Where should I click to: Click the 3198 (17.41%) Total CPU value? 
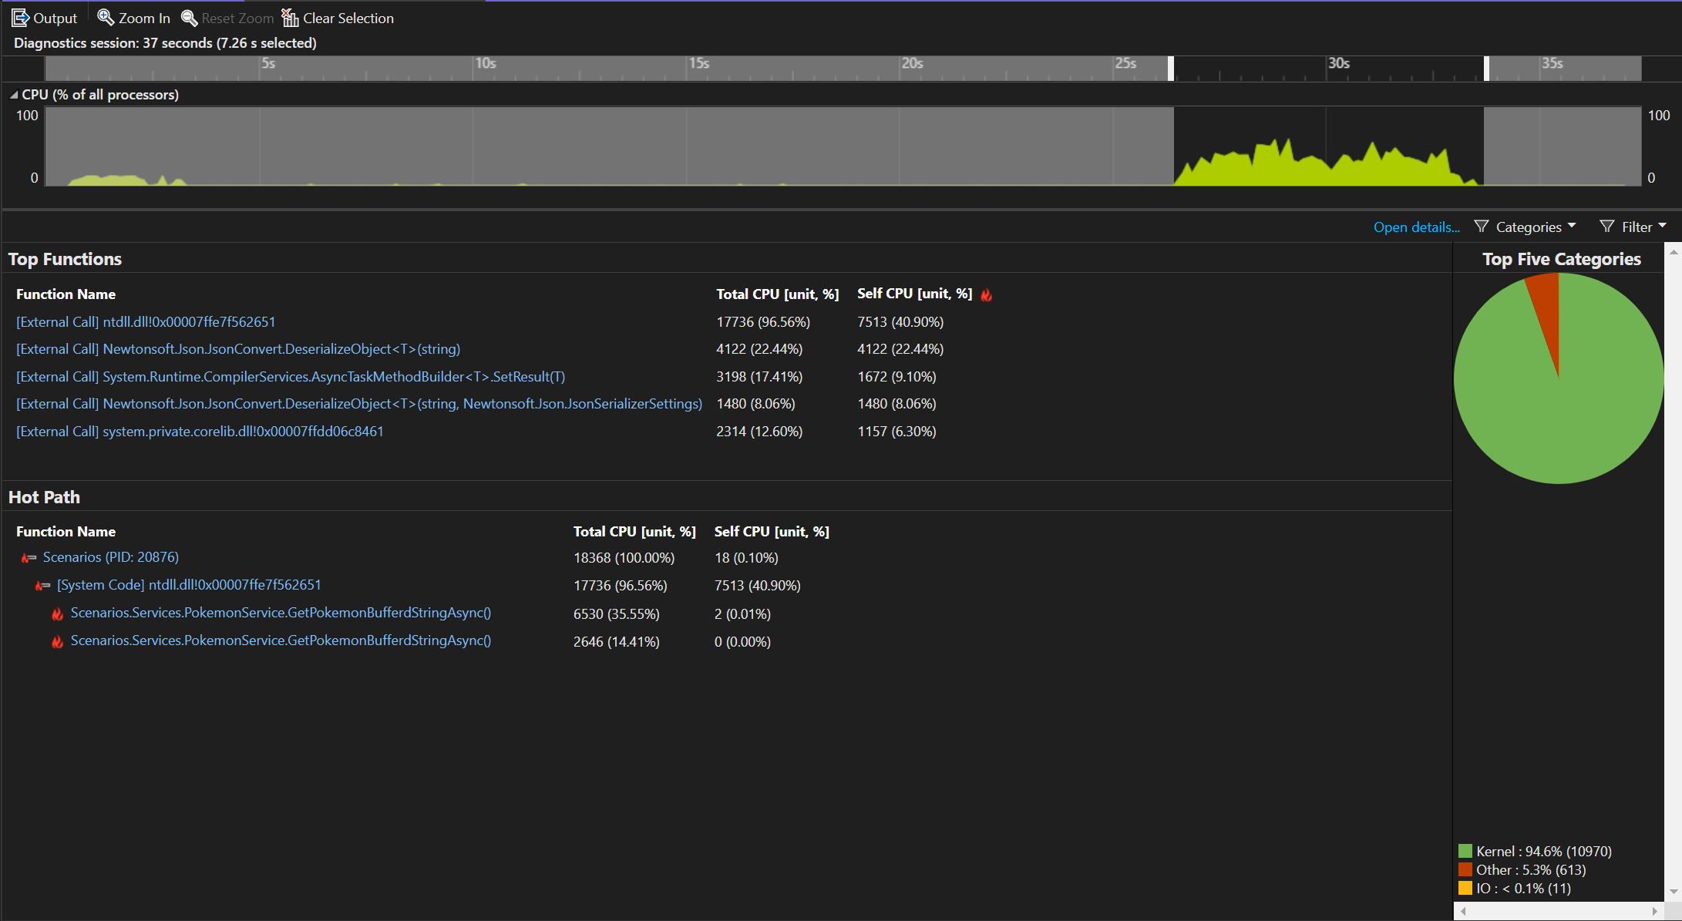pyautogui.click(x=759, y=377)
